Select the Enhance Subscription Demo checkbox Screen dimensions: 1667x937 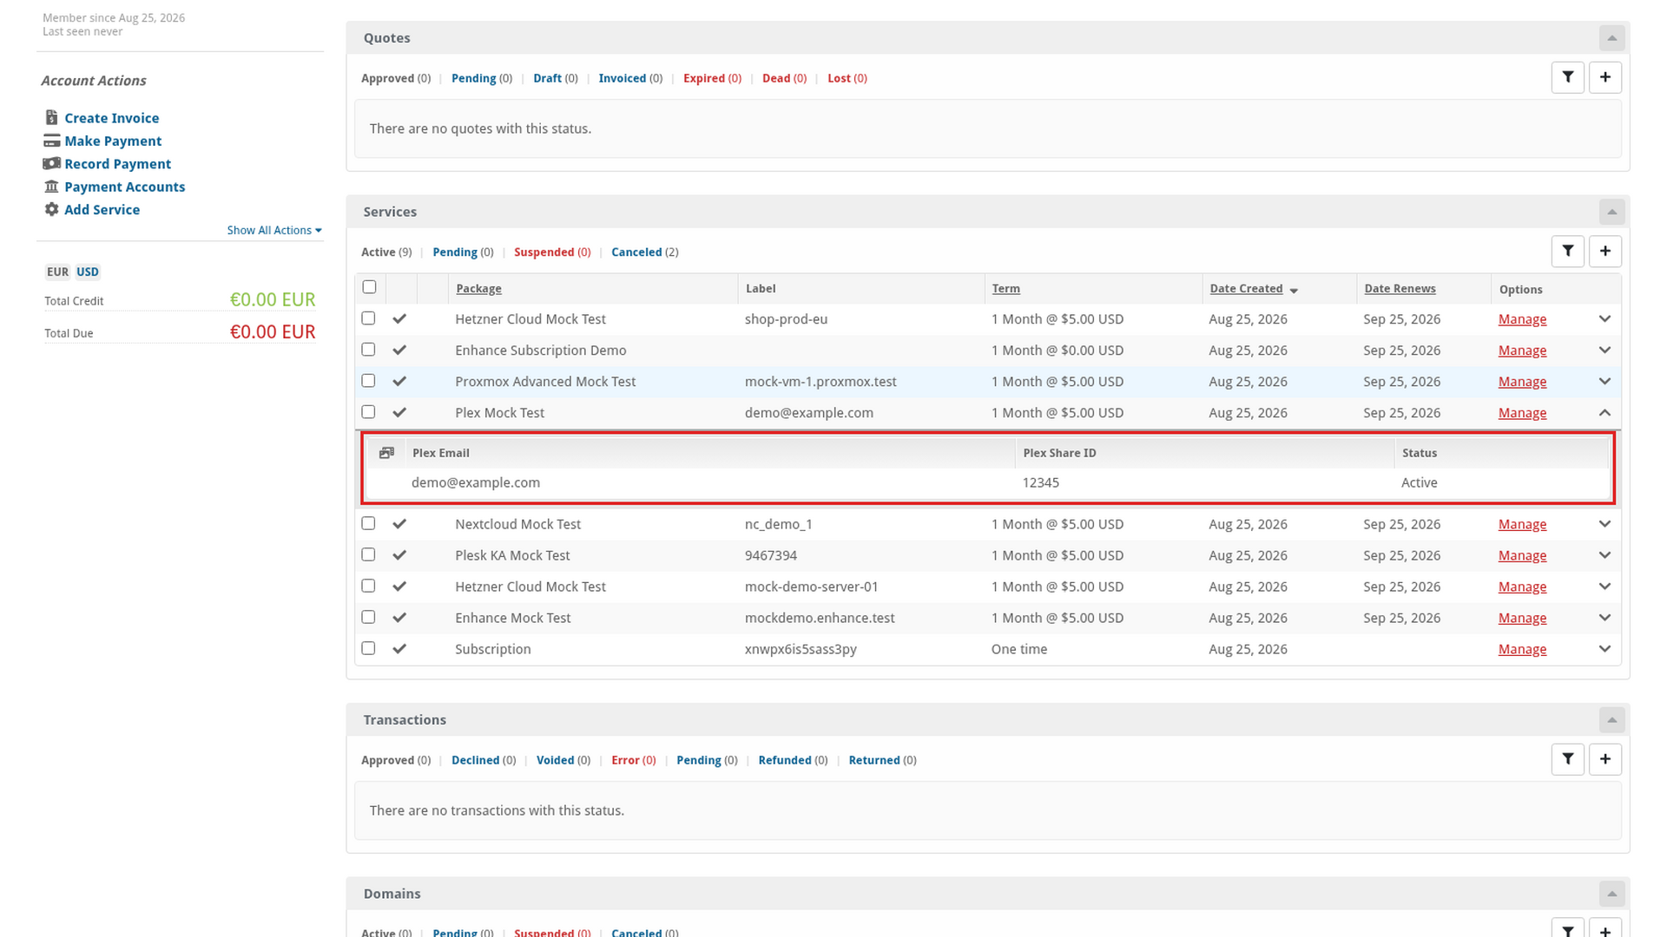(x=368, y=350)
